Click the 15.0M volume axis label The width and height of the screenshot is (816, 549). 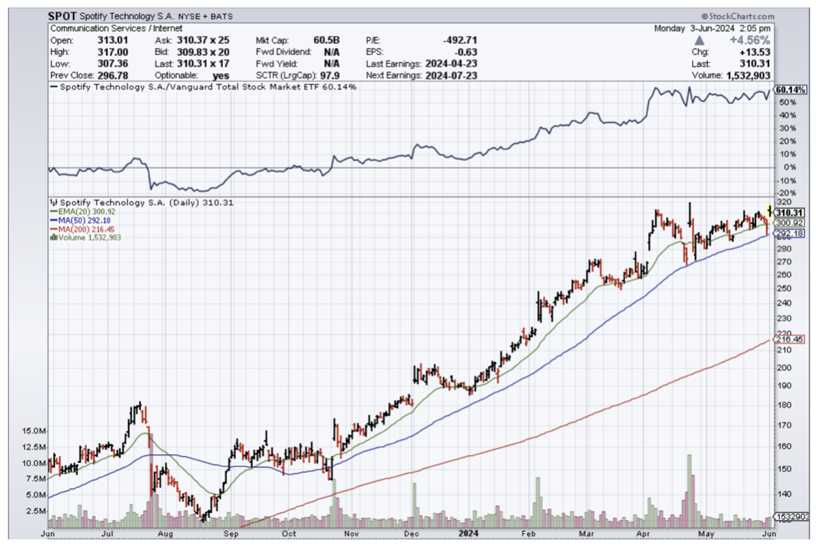[34, 431]
